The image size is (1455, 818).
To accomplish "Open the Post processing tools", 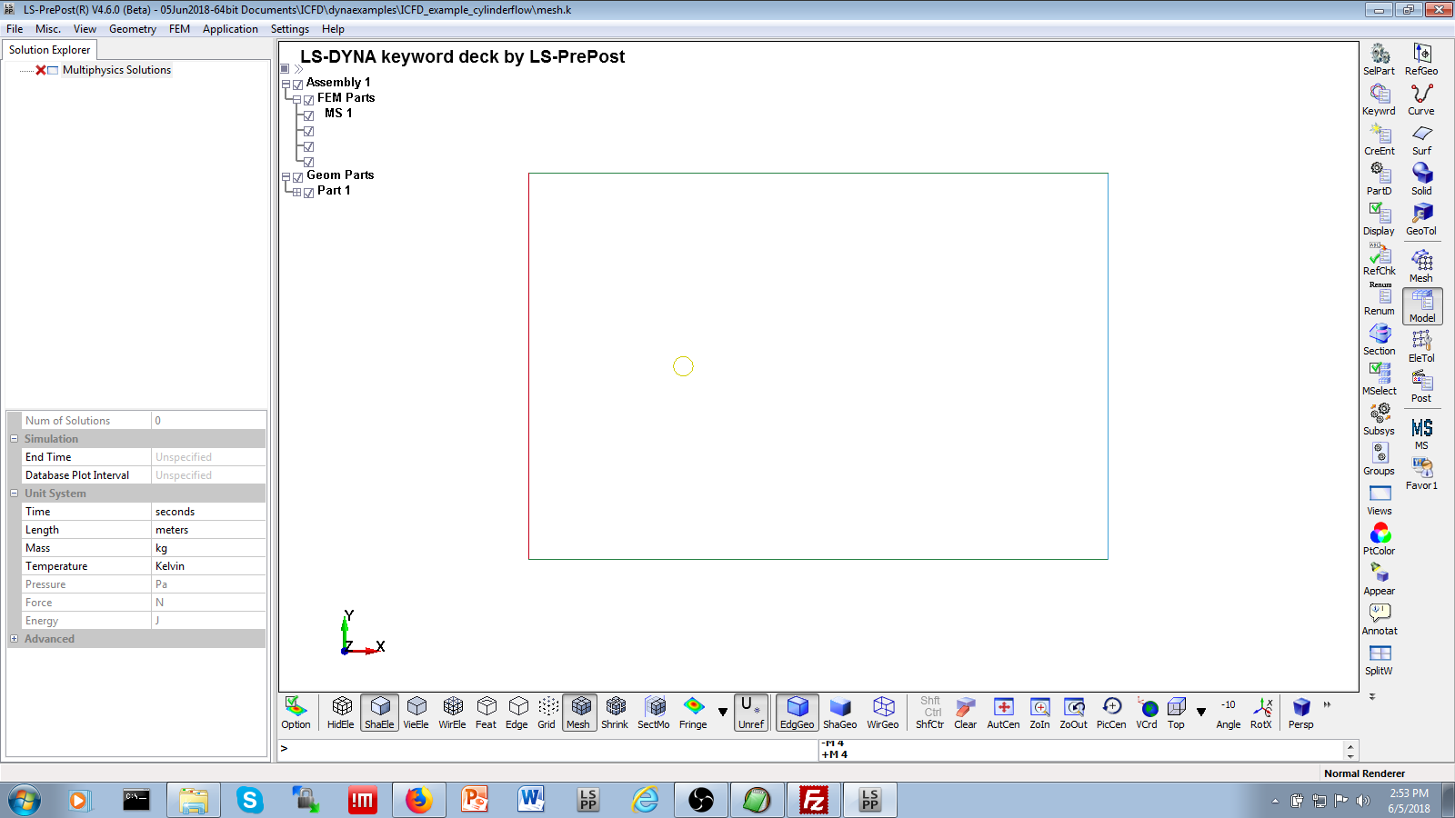I will (1421, 386).
